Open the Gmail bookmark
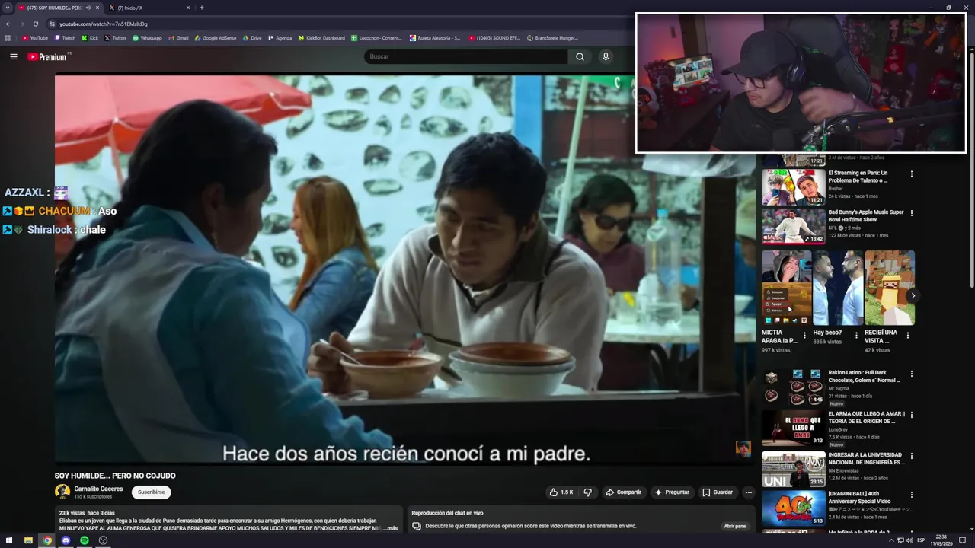 (178, 37)
